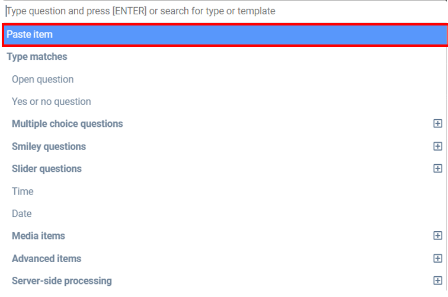Select Yes or no question type
Screen dimensions: 448x297
[x=52, y=102]
